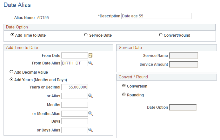The width and height of the screenshot is (220, 140).
Task: Click lookup icon beside From Date Alias
Action: (x=90, y=63)
